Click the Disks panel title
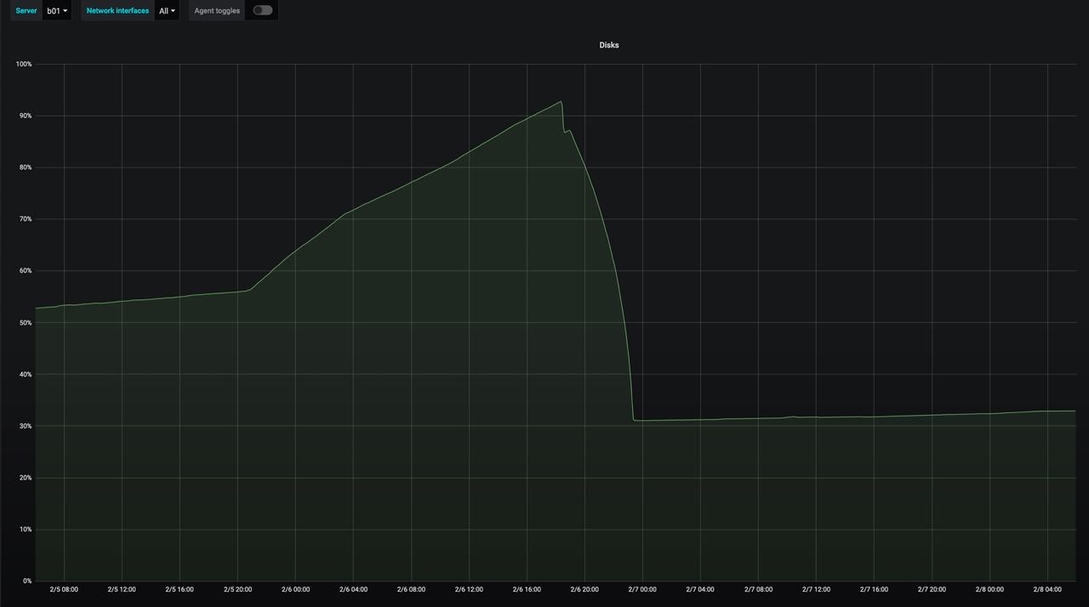This screenshot has height=607, width=1089. point(609,45)
